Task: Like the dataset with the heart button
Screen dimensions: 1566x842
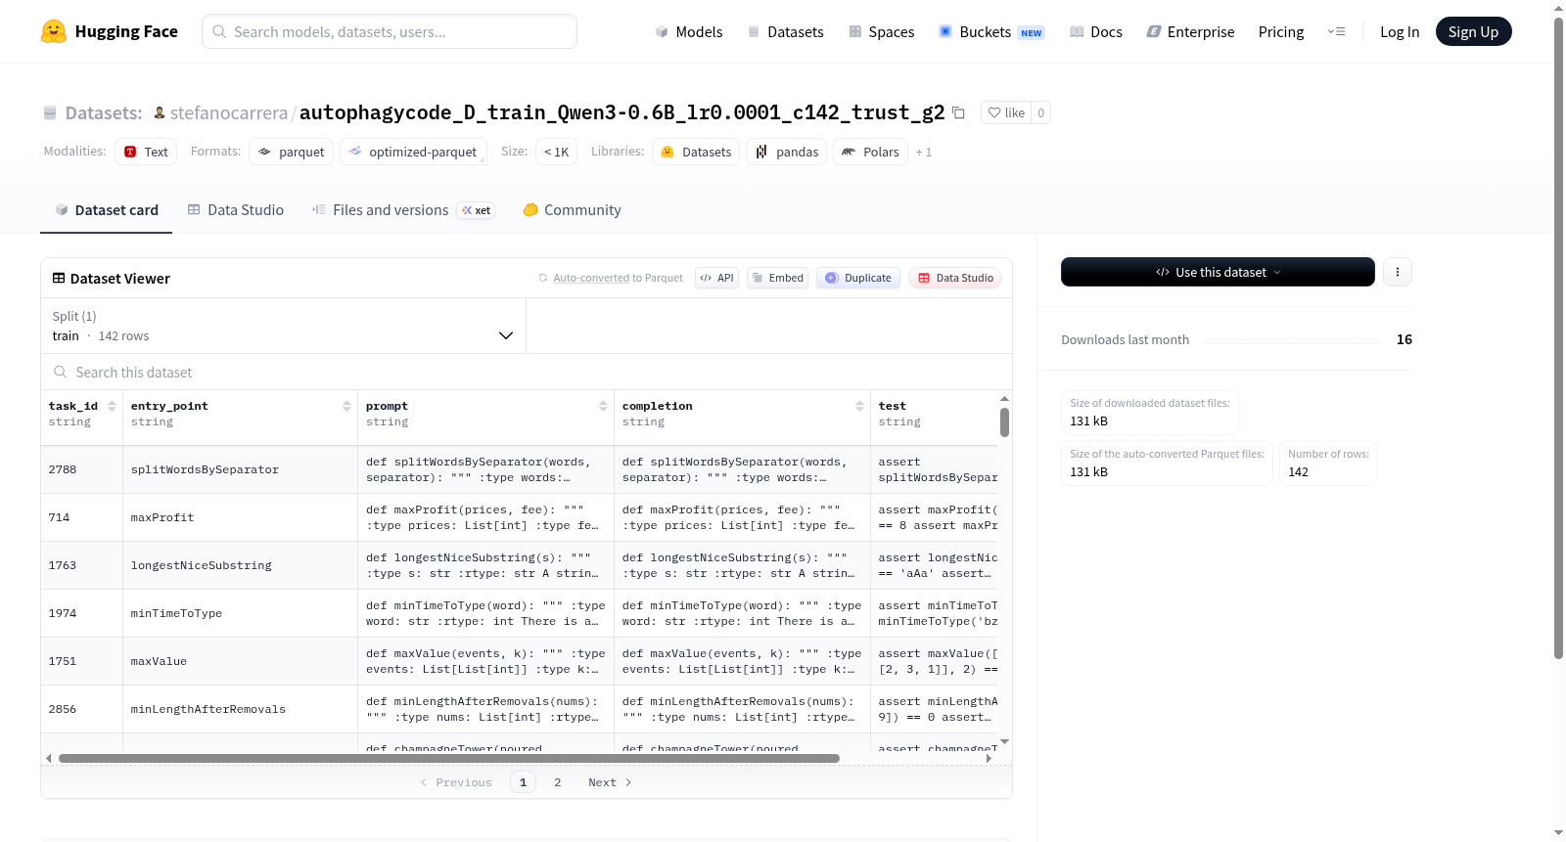Action: pyautogui.click(x=1006, y=112)
